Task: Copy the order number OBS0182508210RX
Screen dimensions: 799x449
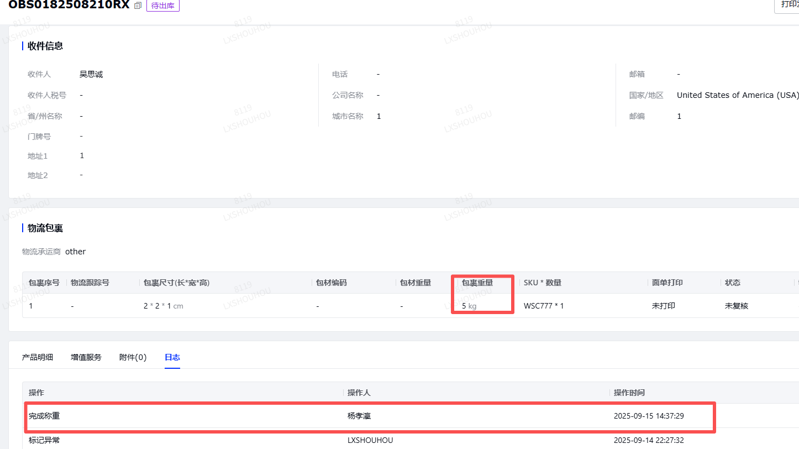Action: (138, 6)
